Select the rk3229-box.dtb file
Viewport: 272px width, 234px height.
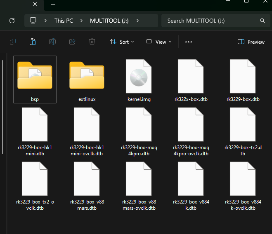tap(243, 80)
